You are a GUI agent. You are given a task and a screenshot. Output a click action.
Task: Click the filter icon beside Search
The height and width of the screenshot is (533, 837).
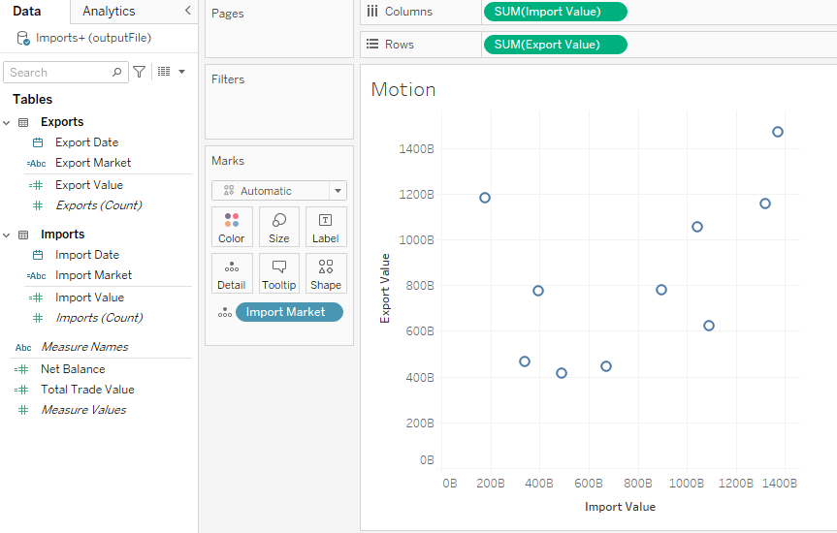(140, 72)
